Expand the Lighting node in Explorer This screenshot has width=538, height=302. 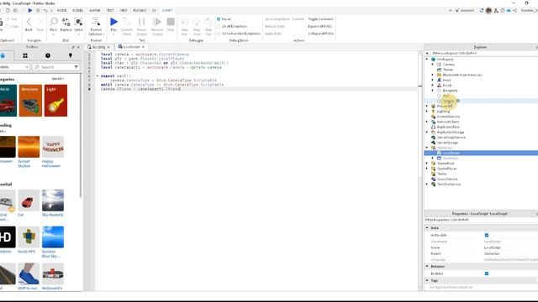point(427,112)
